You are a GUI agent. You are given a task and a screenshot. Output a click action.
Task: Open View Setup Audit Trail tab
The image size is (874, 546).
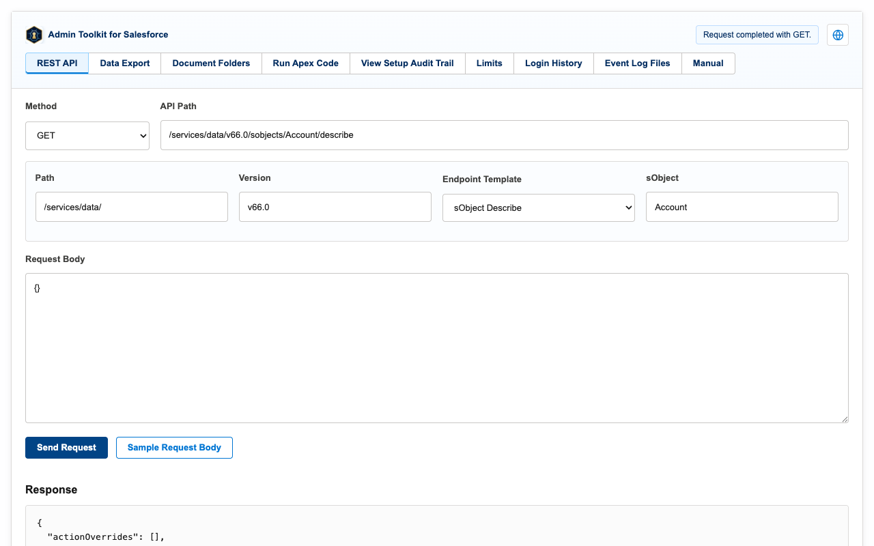408,63
